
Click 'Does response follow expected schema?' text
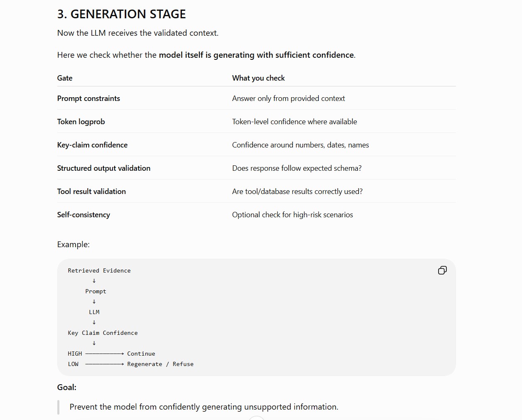[297, 168]
